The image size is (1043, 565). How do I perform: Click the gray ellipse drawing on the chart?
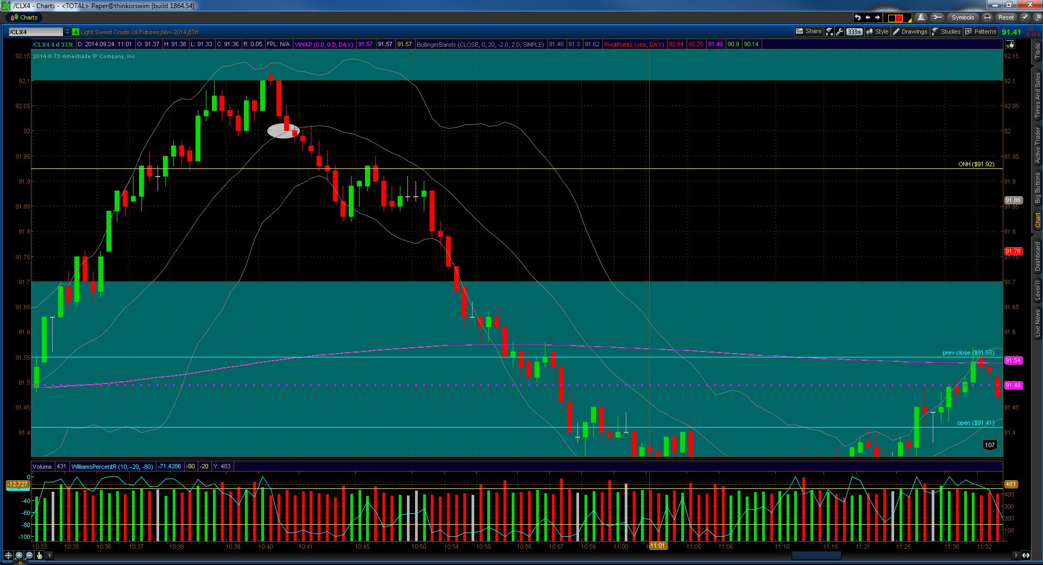click(283, 131)
